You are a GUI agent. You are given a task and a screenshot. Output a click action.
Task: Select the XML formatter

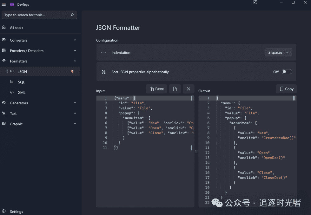[x=21, y=93]
